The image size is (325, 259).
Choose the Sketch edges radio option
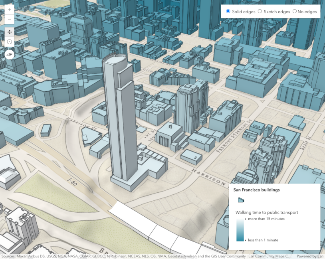tap(260, 12)
